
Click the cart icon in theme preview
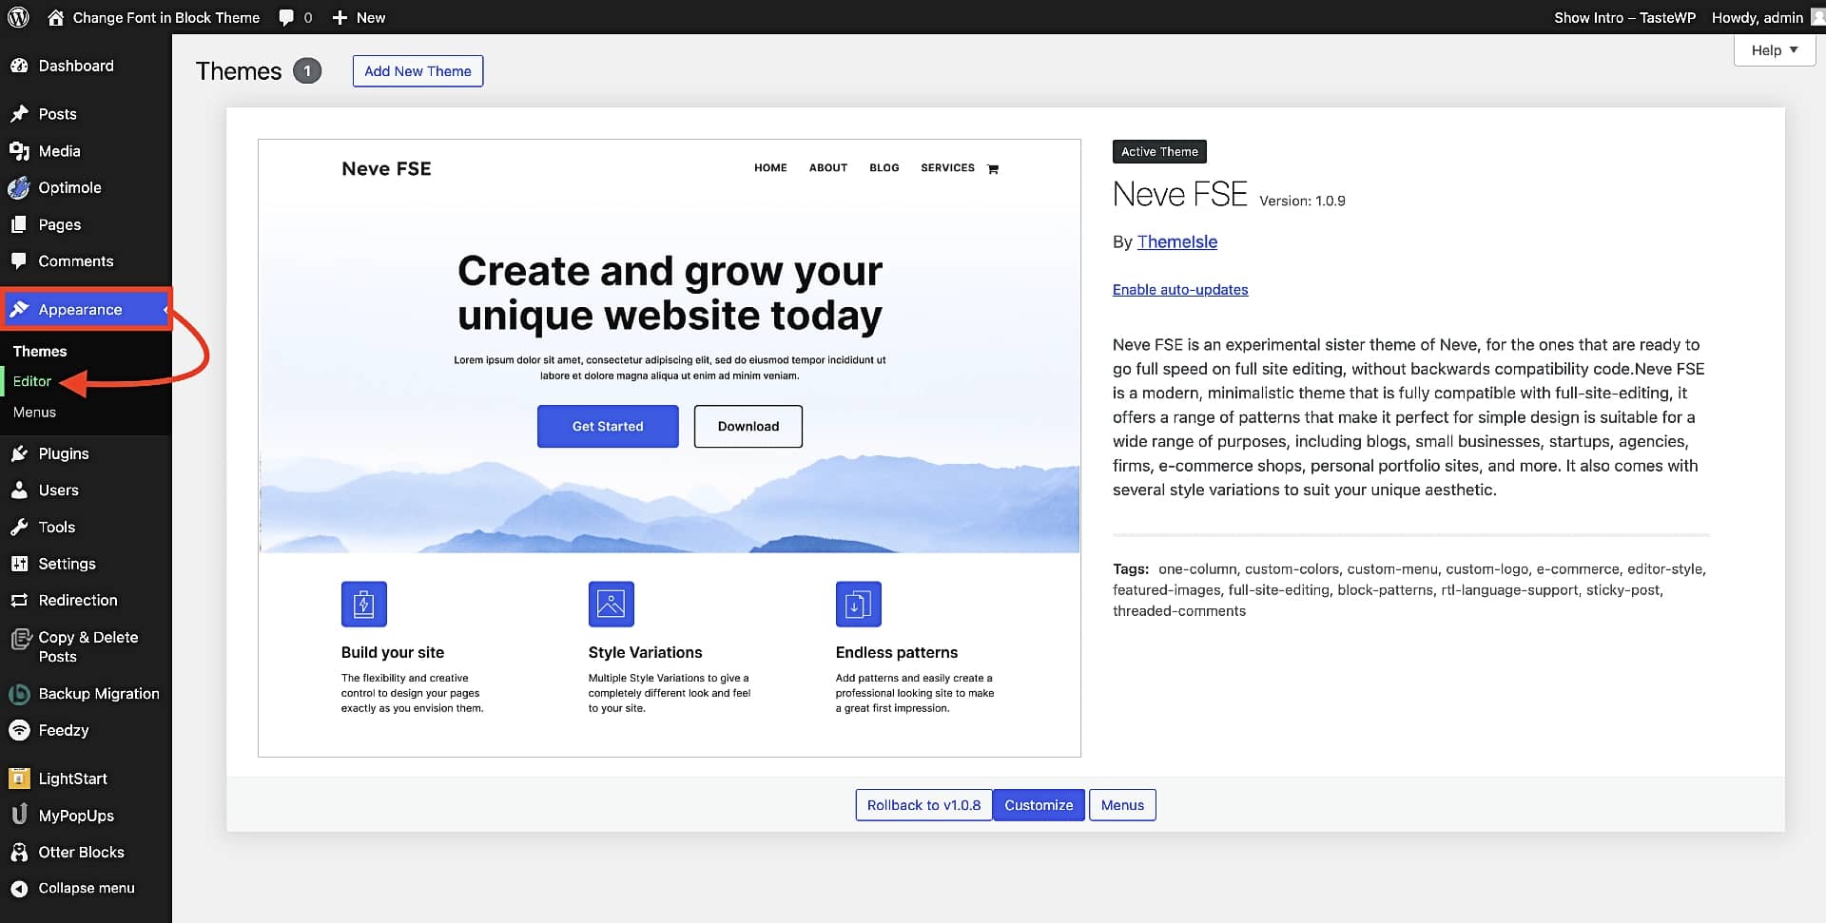(993, 169)
